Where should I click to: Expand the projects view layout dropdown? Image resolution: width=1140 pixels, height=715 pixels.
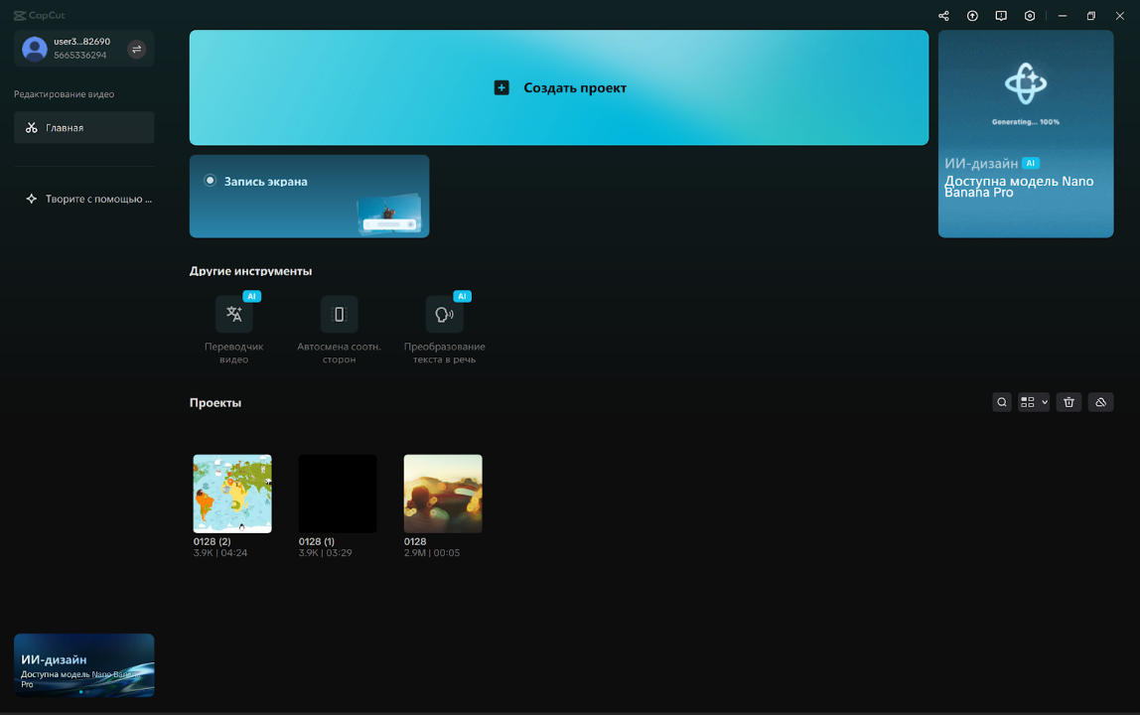pyautogui.click(x=1034, y=402)
